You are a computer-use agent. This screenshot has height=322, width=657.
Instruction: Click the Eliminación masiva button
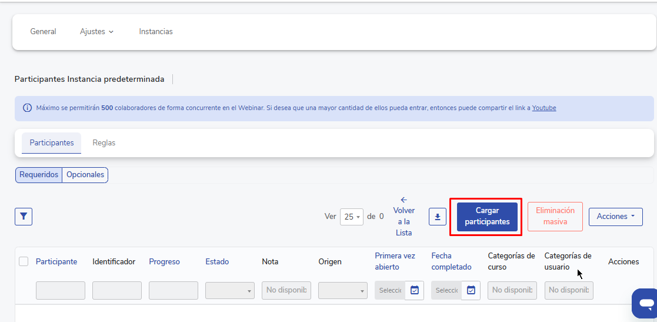[x=555, y=217]
